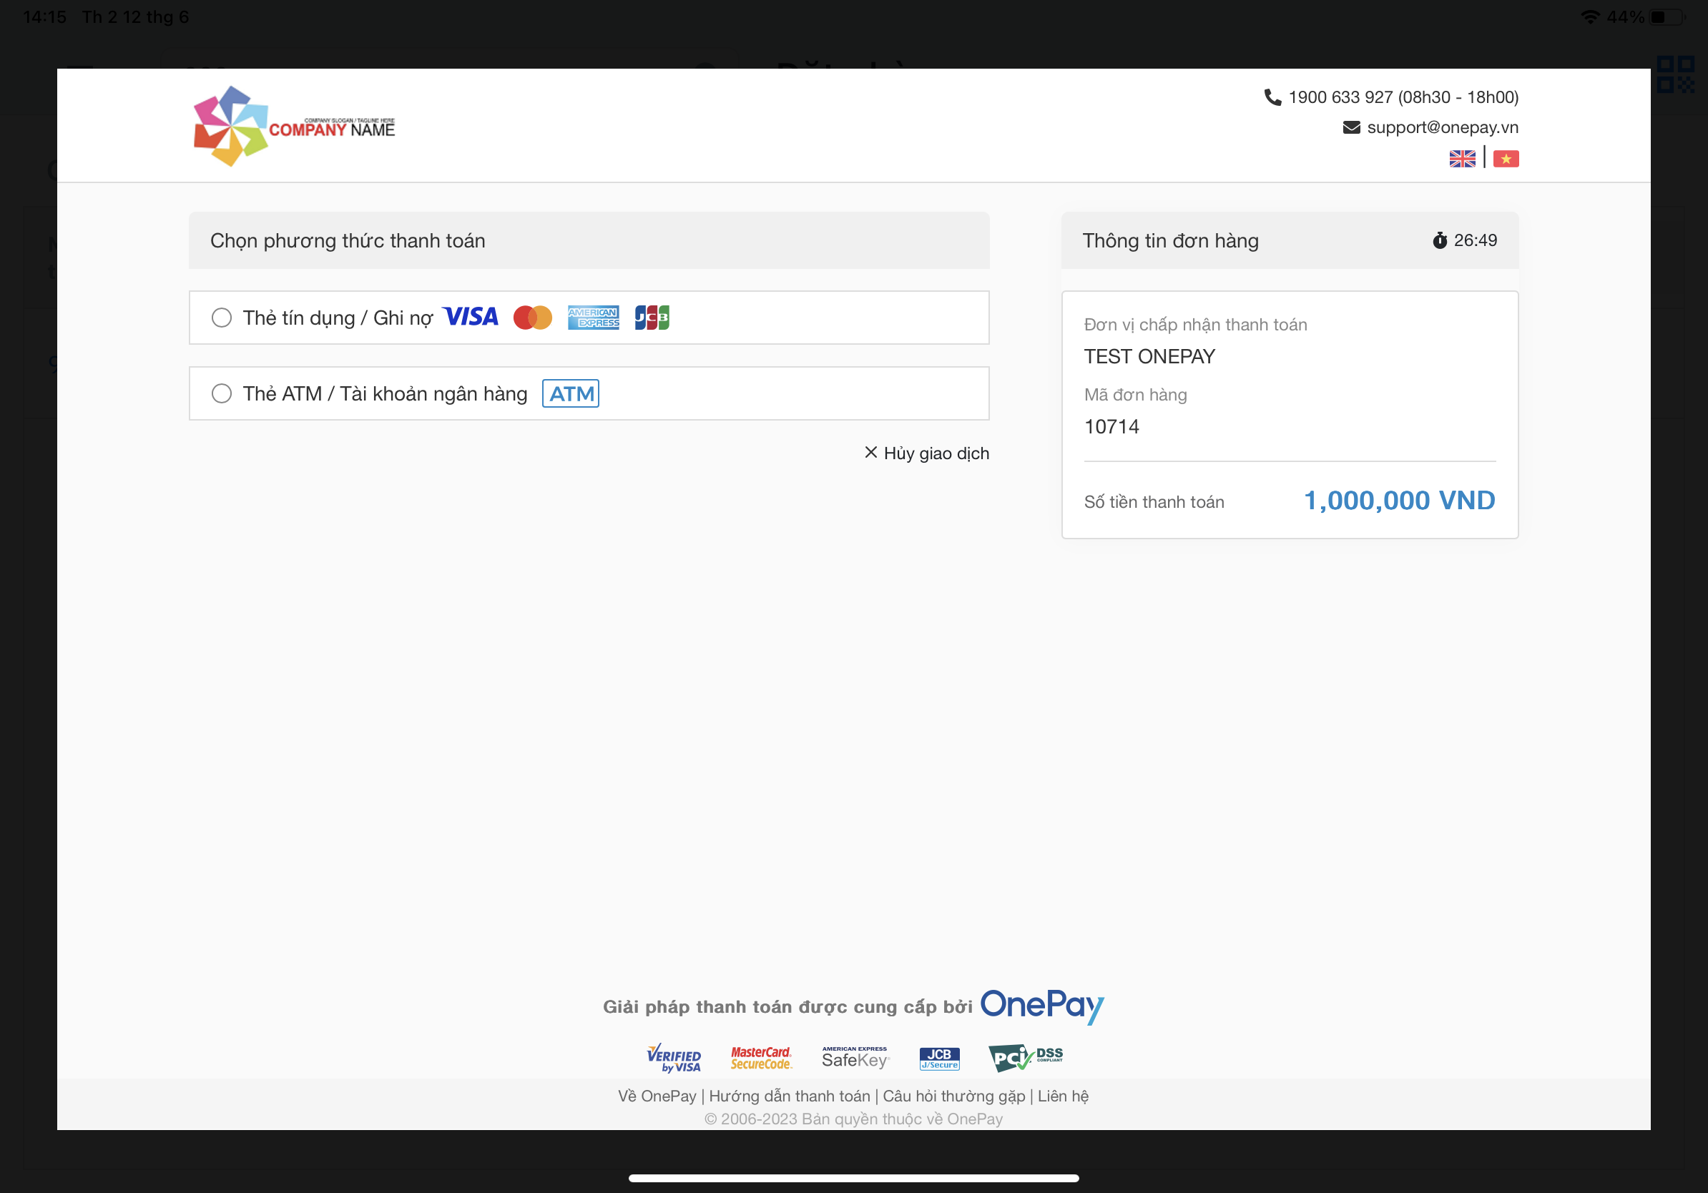Image resolution: width=1708 pixels, height=1193 pixels.
Task: Open Câu hỏi thường gặp link
Action: [953, 1096]
